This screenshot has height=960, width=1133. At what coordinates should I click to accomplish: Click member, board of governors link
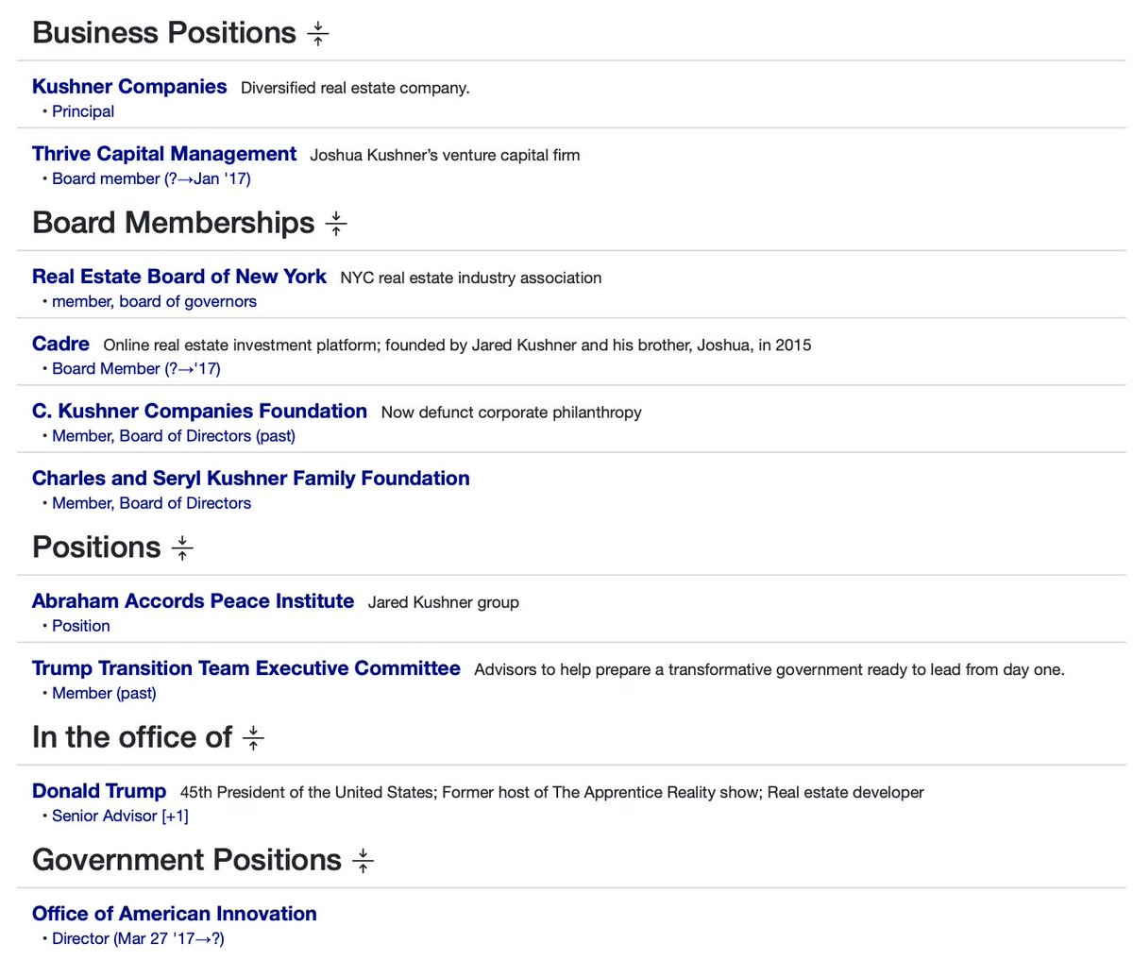coord(154,301)
